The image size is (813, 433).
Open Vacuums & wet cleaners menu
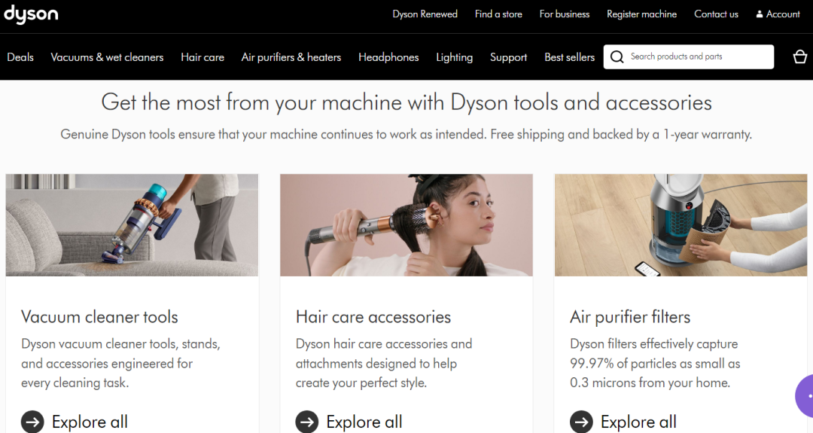click(x=107, y=57)
